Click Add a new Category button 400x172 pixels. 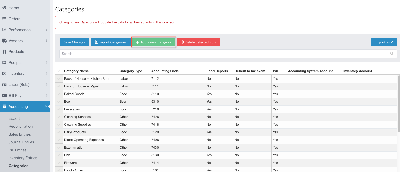pos(154,42)
